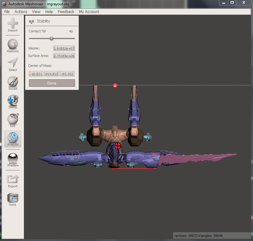Click the red sphere marker above the model
Image resolution: width=253 pixels, height=241 pixels.
point(115,85)
